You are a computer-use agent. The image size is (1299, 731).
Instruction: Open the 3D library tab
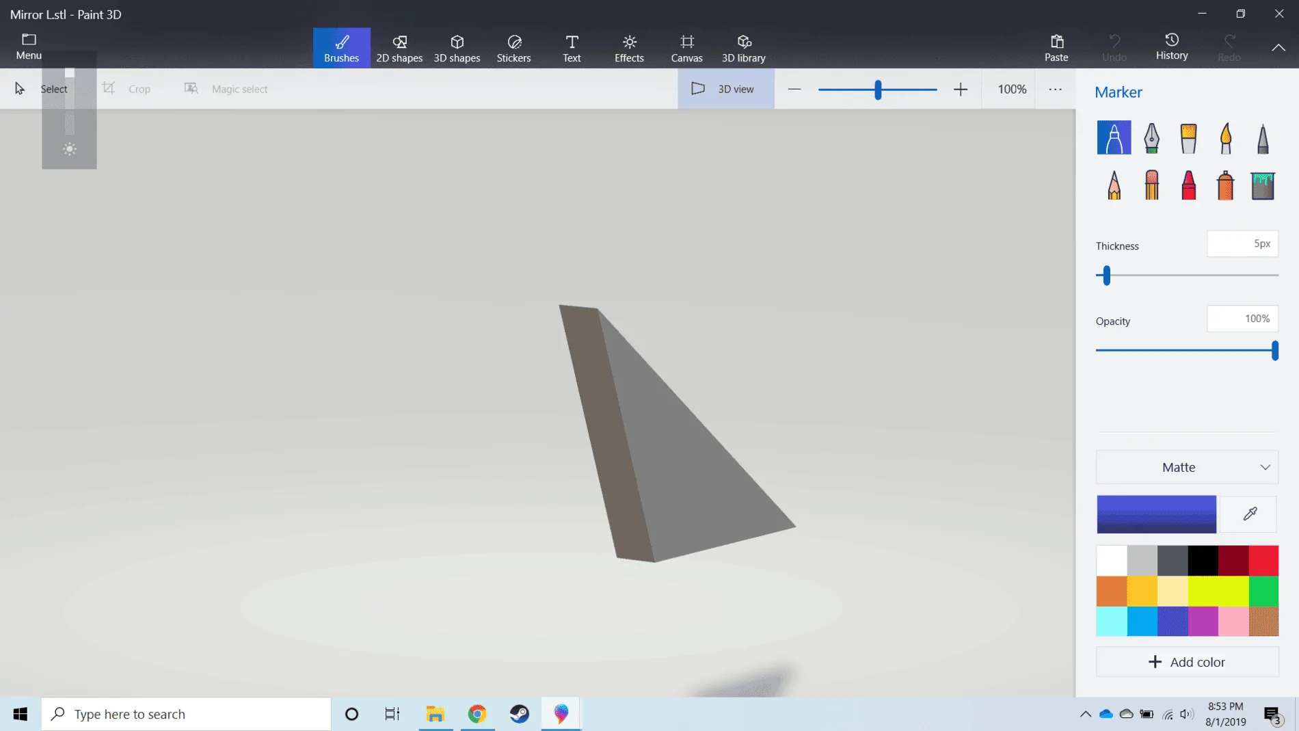coord(744,48)
